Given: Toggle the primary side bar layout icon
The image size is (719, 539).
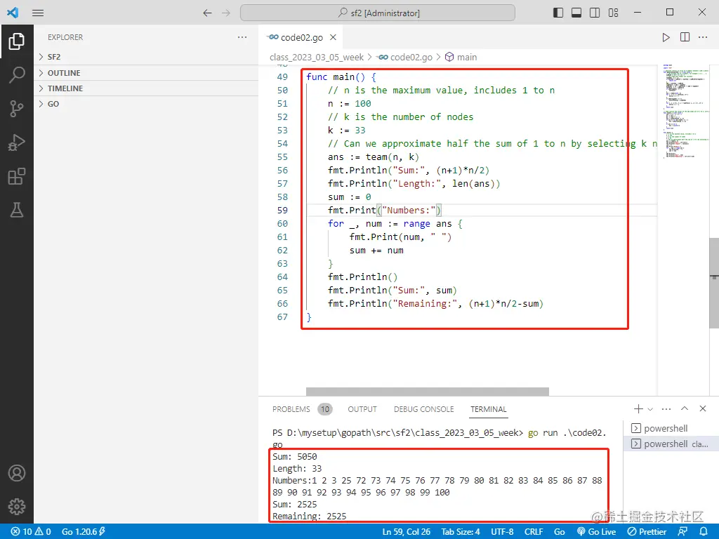Looking at the screenshot, I should tap(558, 13).
